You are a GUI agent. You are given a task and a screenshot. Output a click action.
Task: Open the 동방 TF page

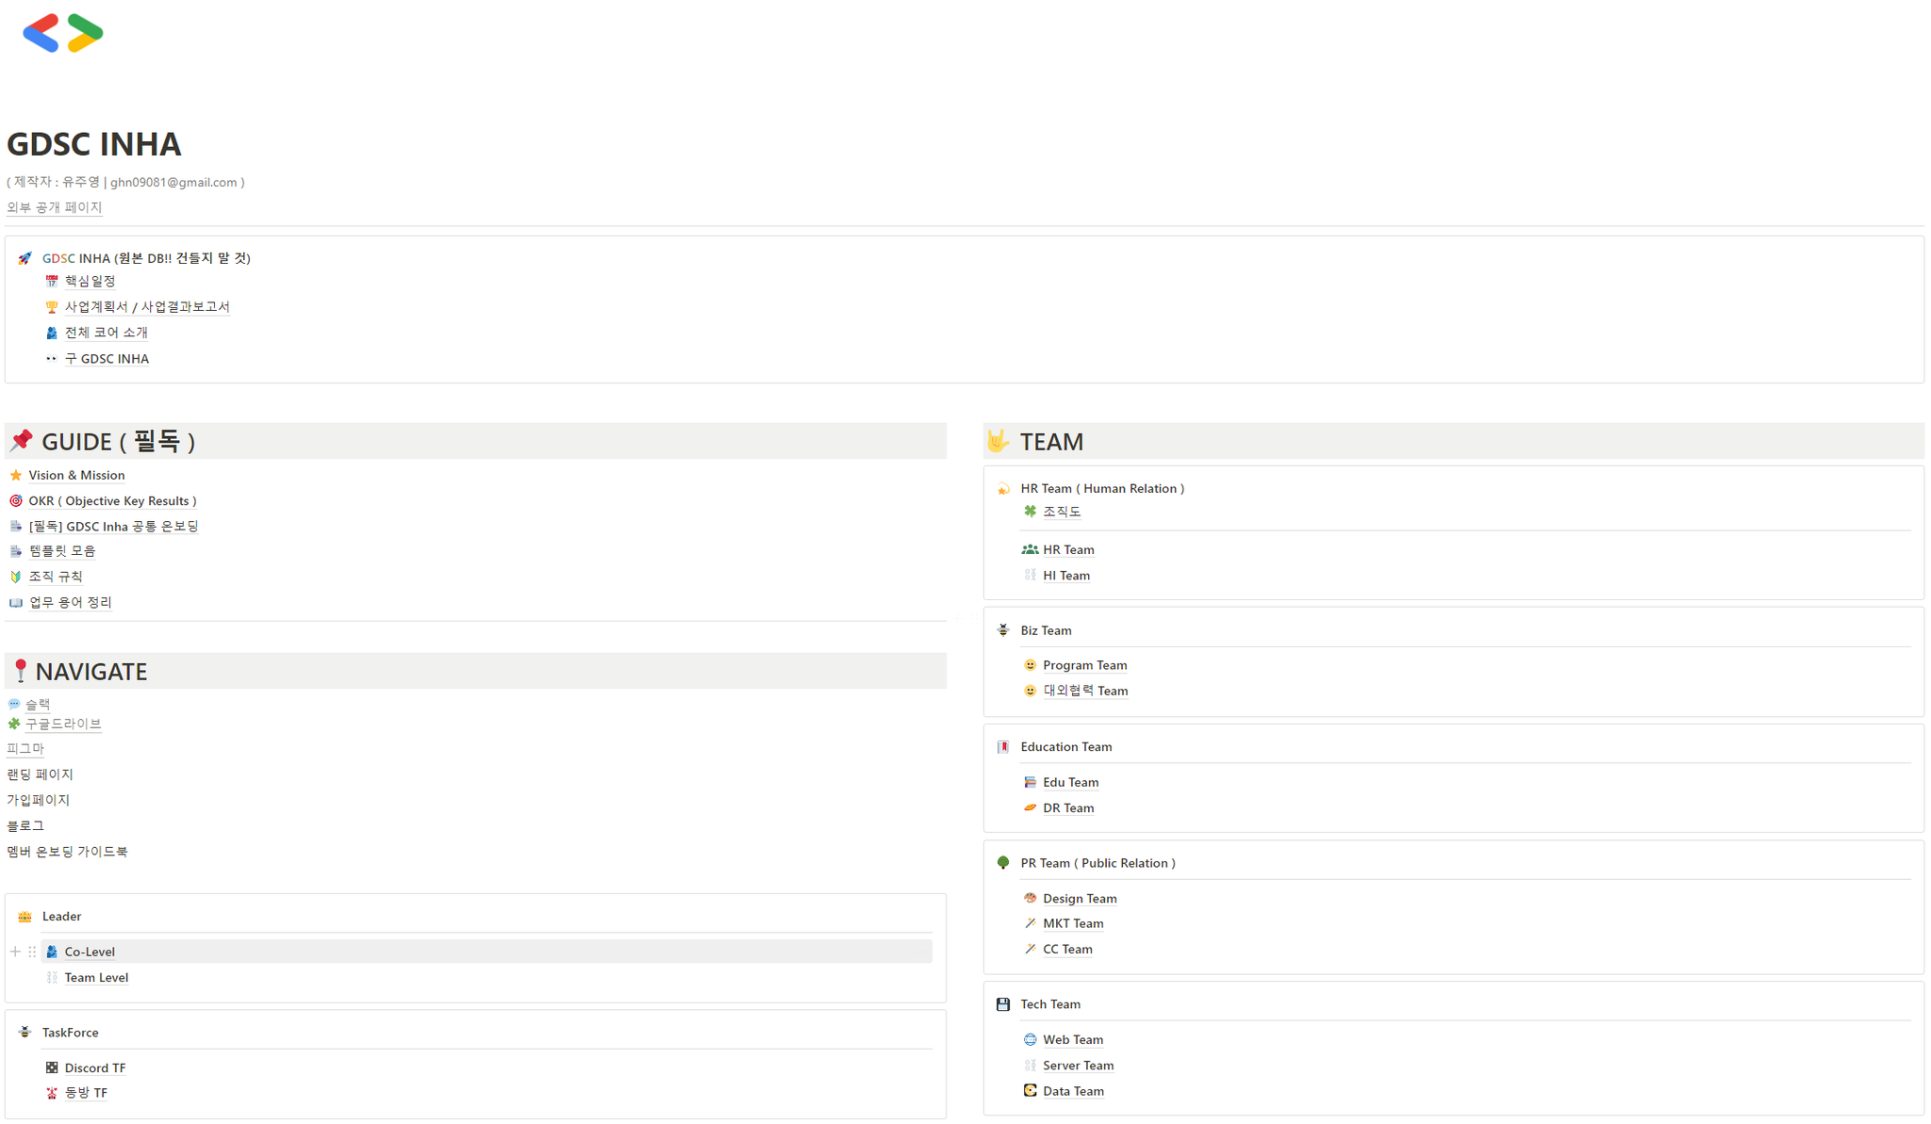(86, 1093)
